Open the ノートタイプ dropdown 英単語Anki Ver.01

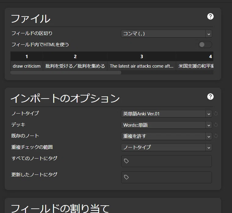point(166,114)
